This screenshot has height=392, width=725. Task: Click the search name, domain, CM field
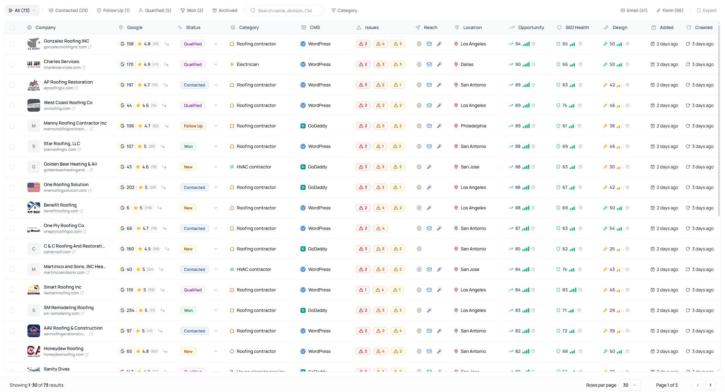pos(284,10)
